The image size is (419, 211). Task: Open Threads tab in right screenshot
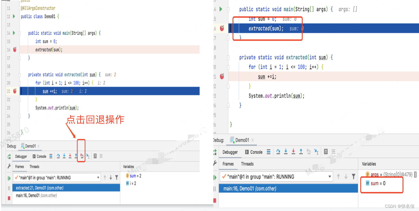(x=247, y=164)
